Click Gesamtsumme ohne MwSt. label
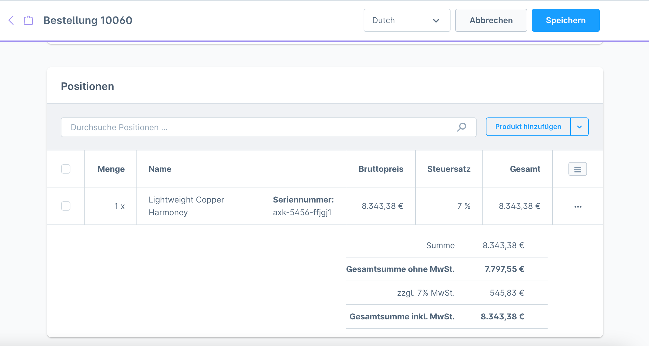Screen dimensions: 649x346 click(x=400, y=269)
